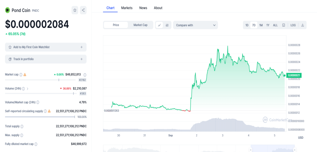
Task: Open the calendar date range icon
Action: point(283,25)
